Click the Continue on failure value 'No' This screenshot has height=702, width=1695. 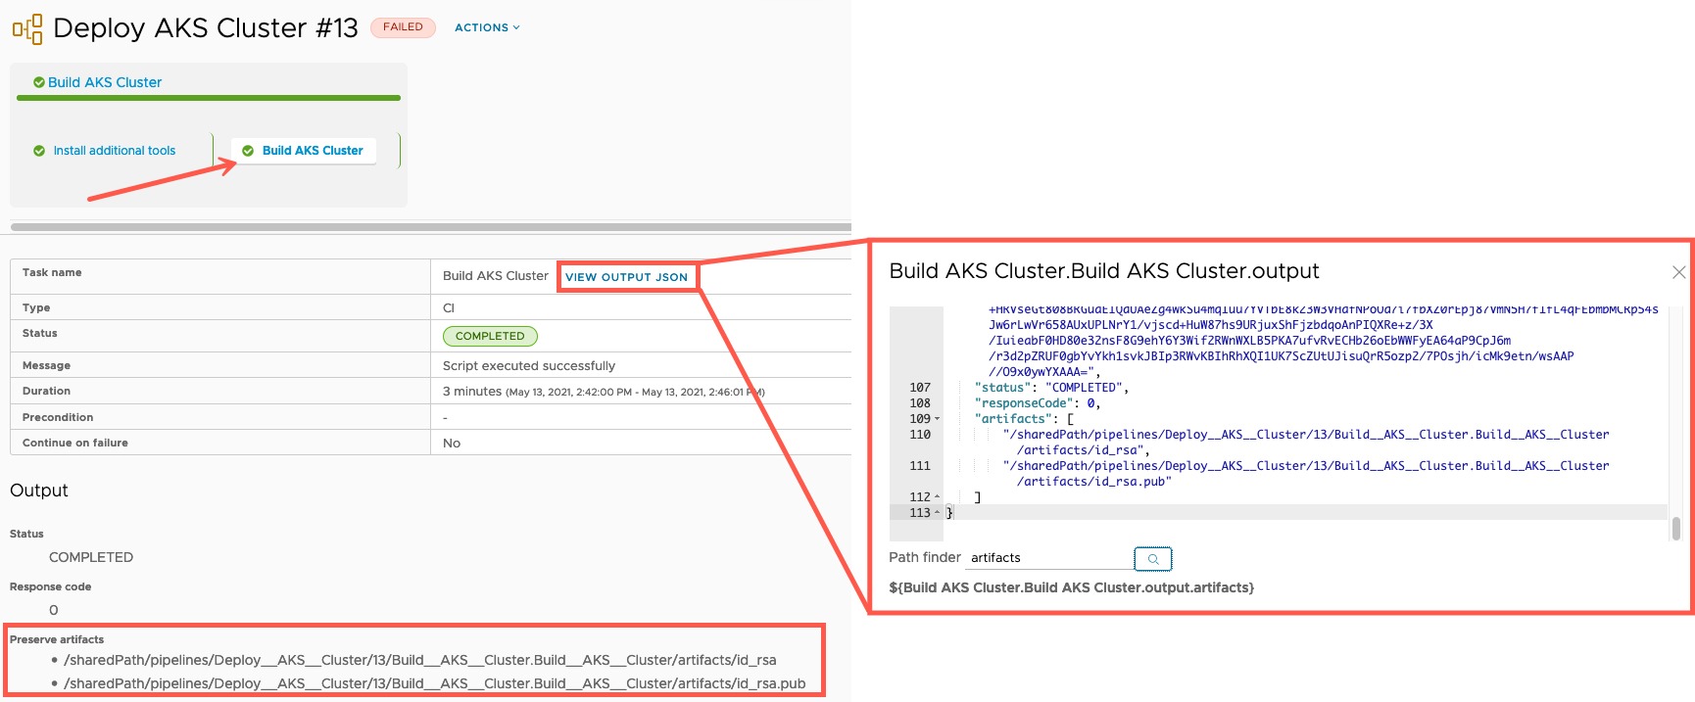point(452,444)
